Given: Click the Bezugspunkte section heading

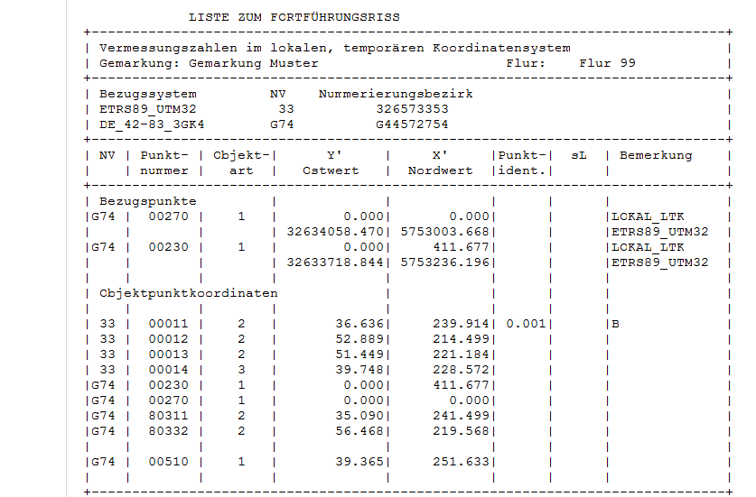Looking at the screenshot, I should click(x=147, y=201).
